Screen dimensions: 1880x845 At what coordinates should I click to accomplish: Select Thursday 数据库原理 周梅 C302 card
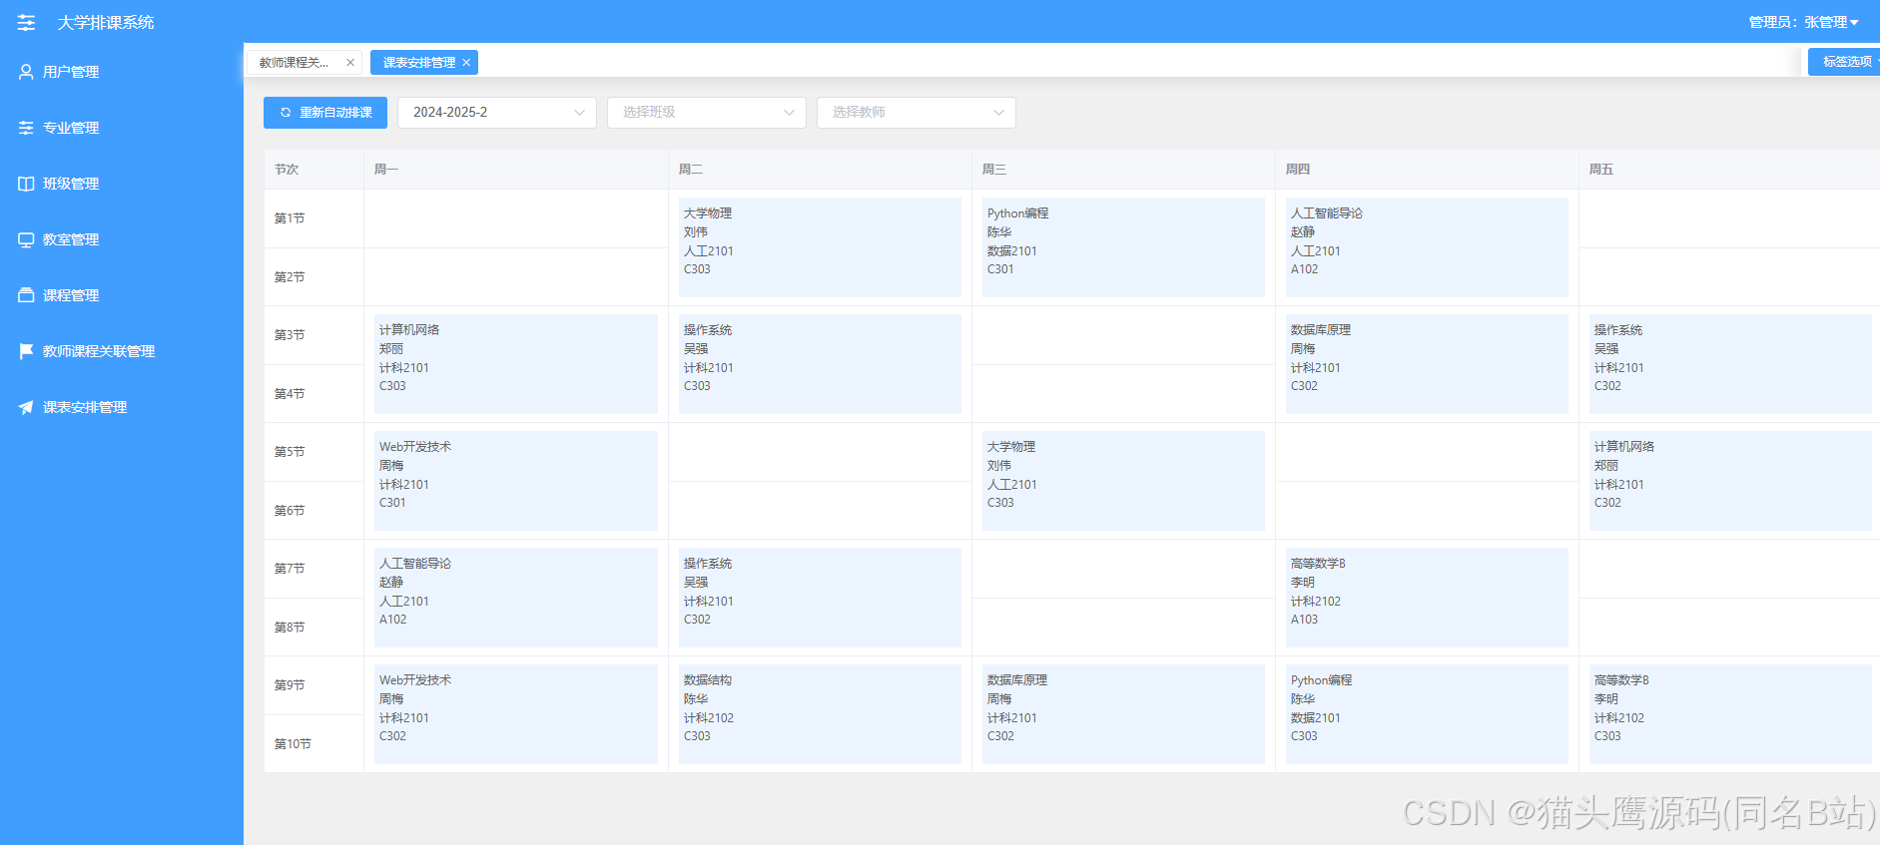coord(1427,364)
